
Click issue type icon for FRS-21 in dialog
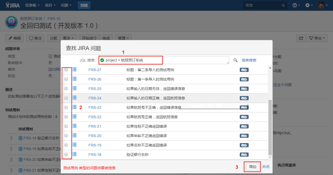click(74, 126)
